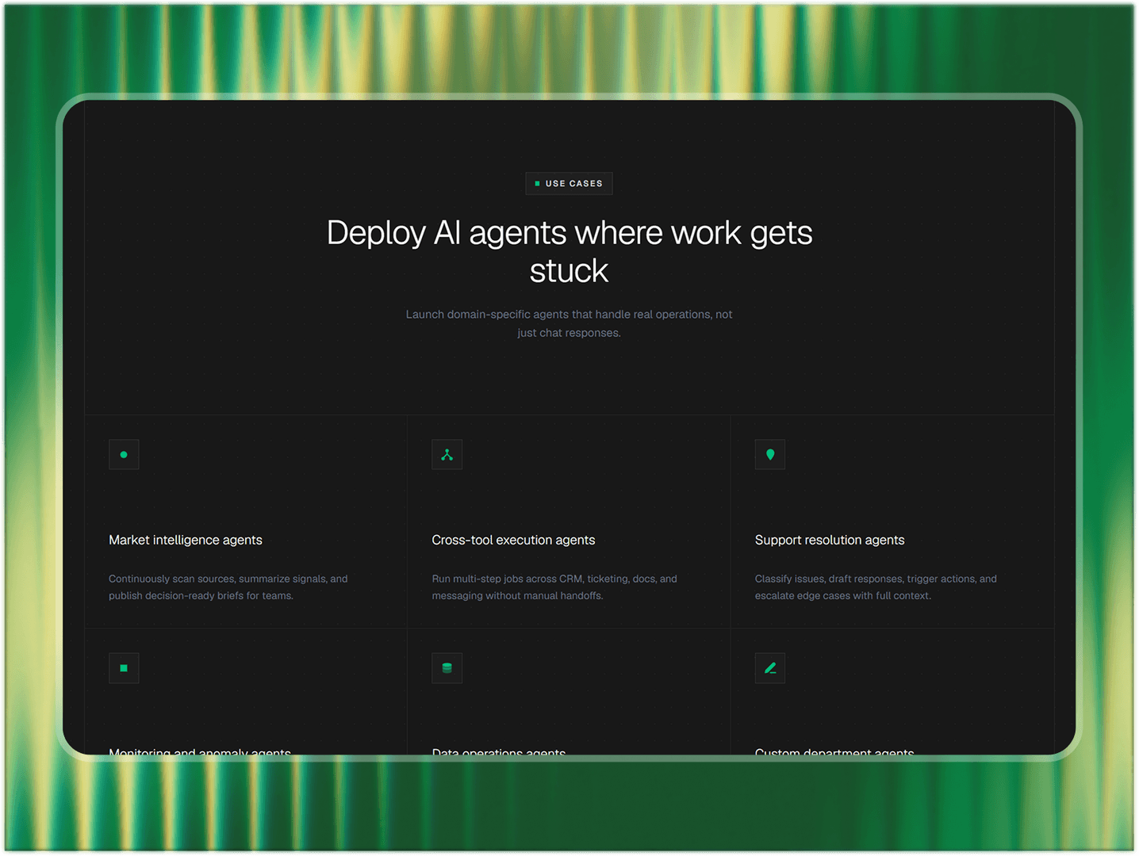Click the pin icon above Support resolution agents
Screen dimensions: 1139x856
[770, 454]
